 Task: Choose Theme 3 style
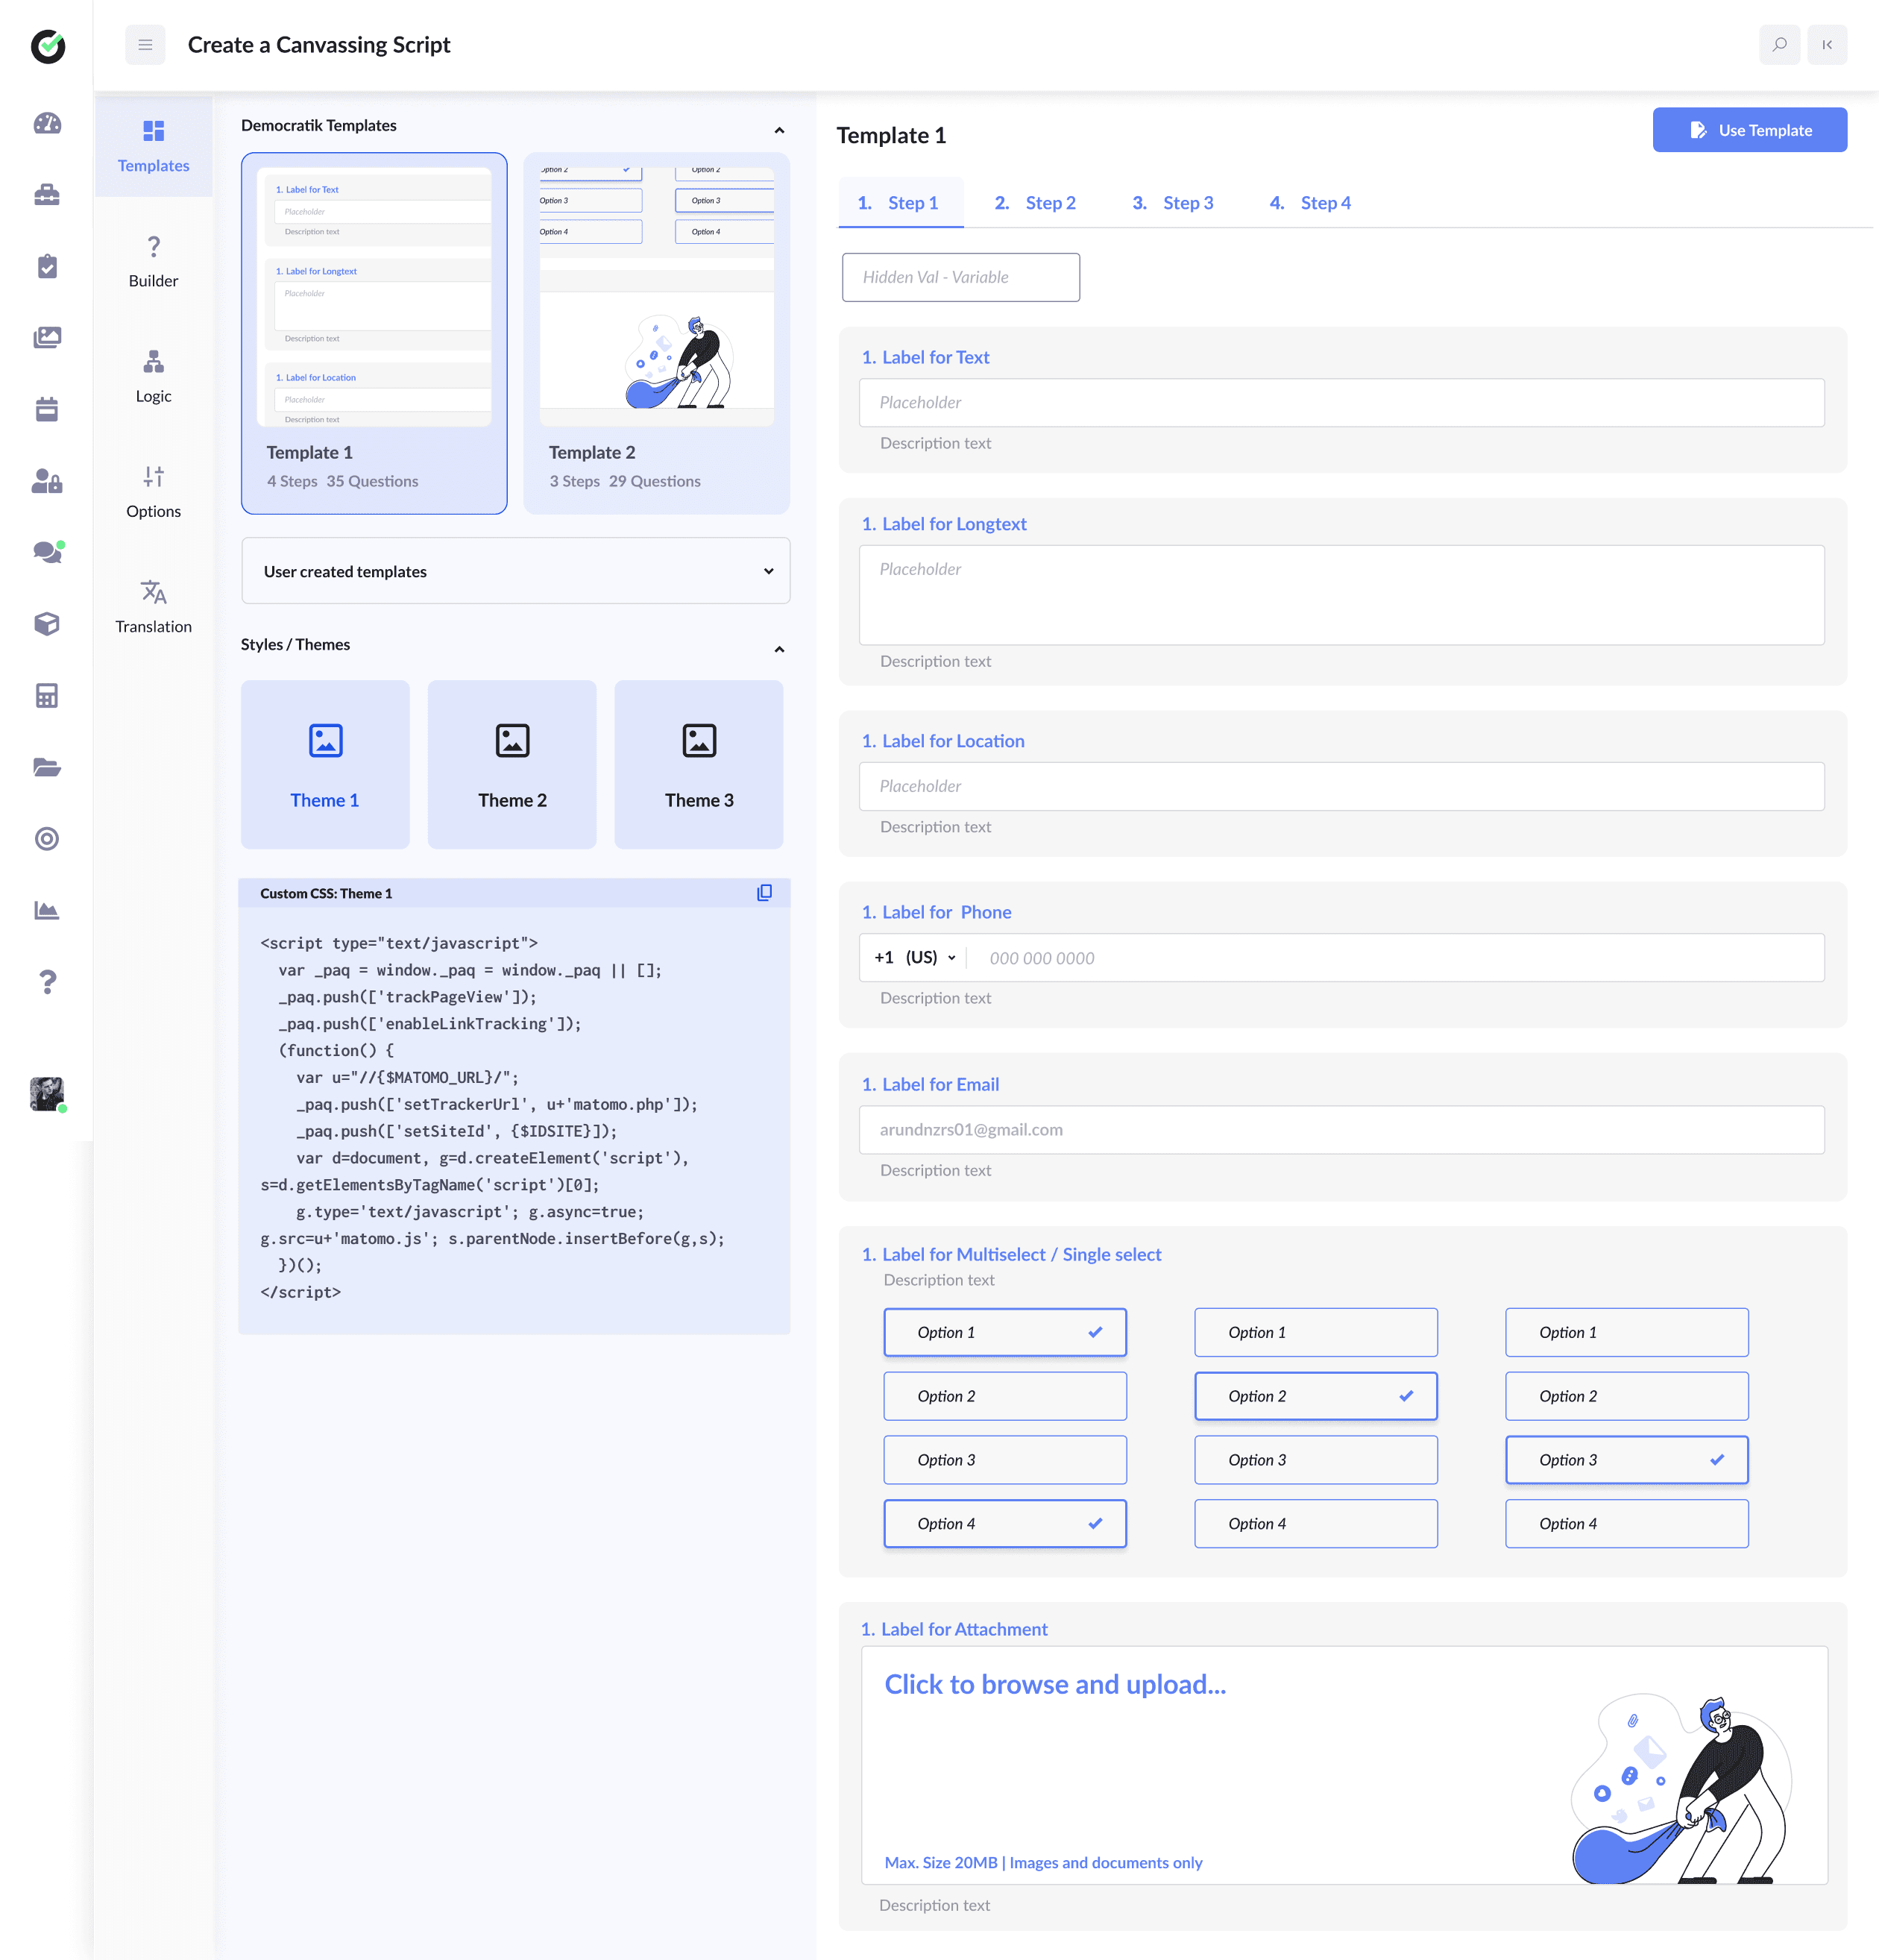pyautogui.click(x=699, y=765)
